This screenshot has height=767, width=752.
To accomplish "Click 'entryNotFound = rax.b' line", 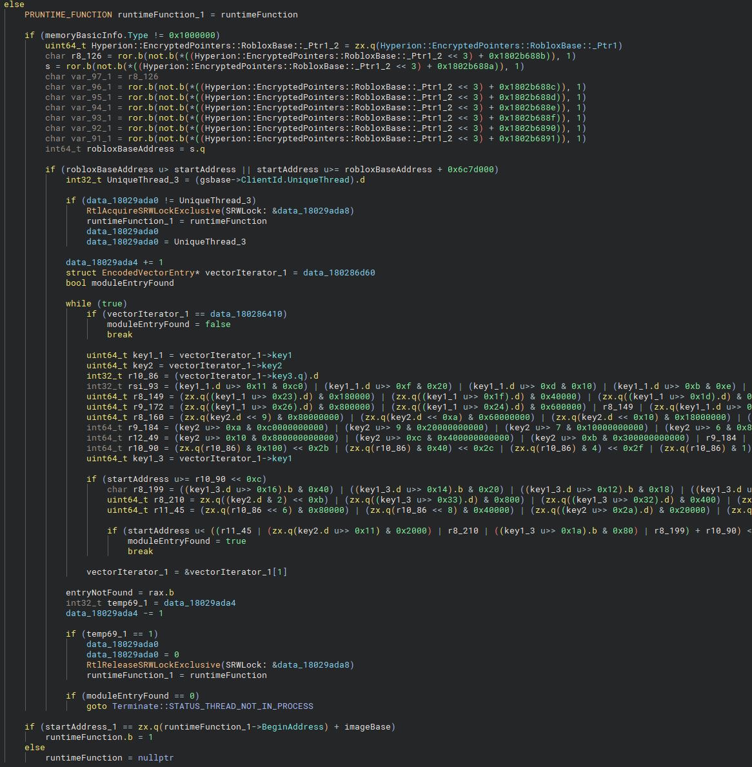I will [120, 592].
